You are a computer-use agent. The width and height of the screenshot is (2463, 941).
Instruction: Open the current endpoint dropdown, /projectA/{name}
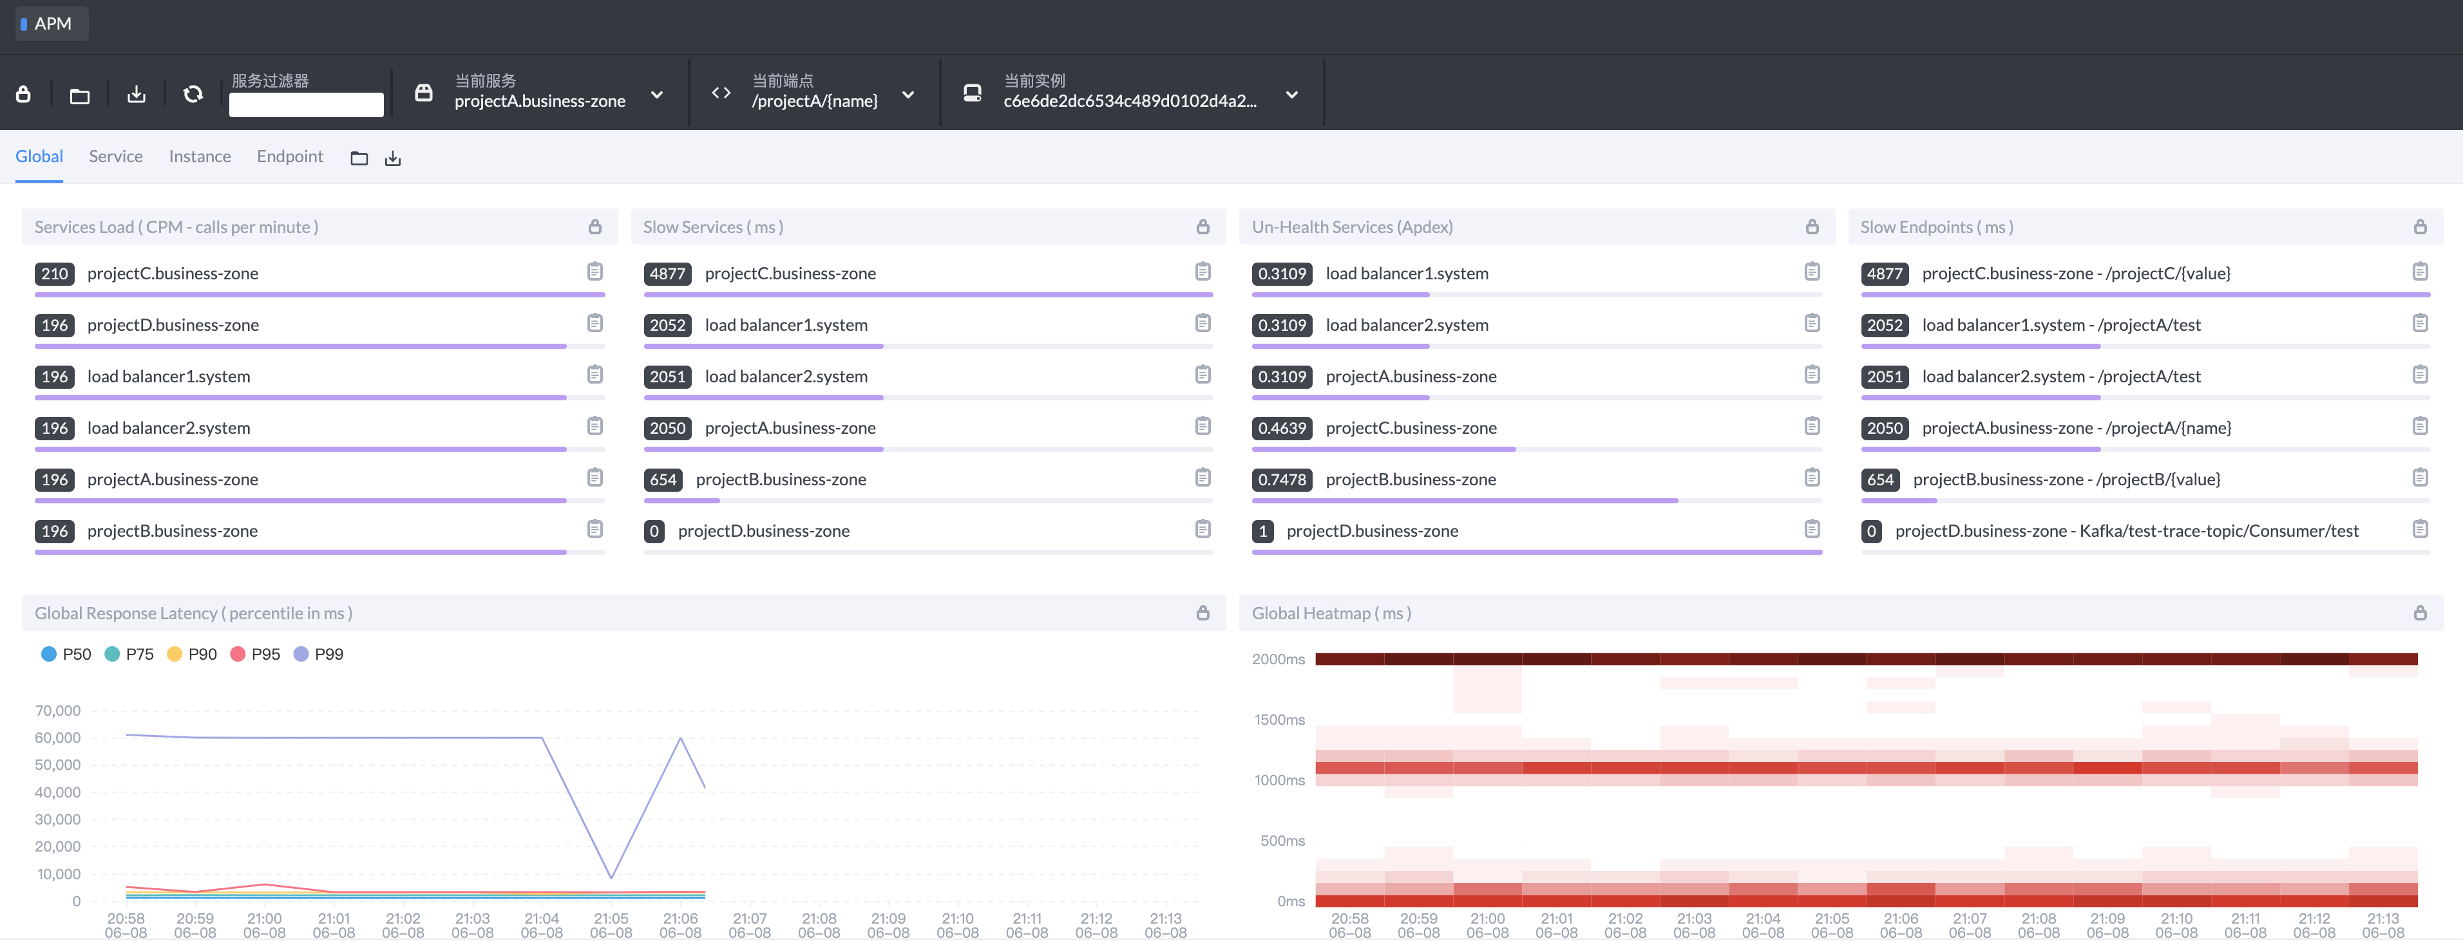pos(908,95)
